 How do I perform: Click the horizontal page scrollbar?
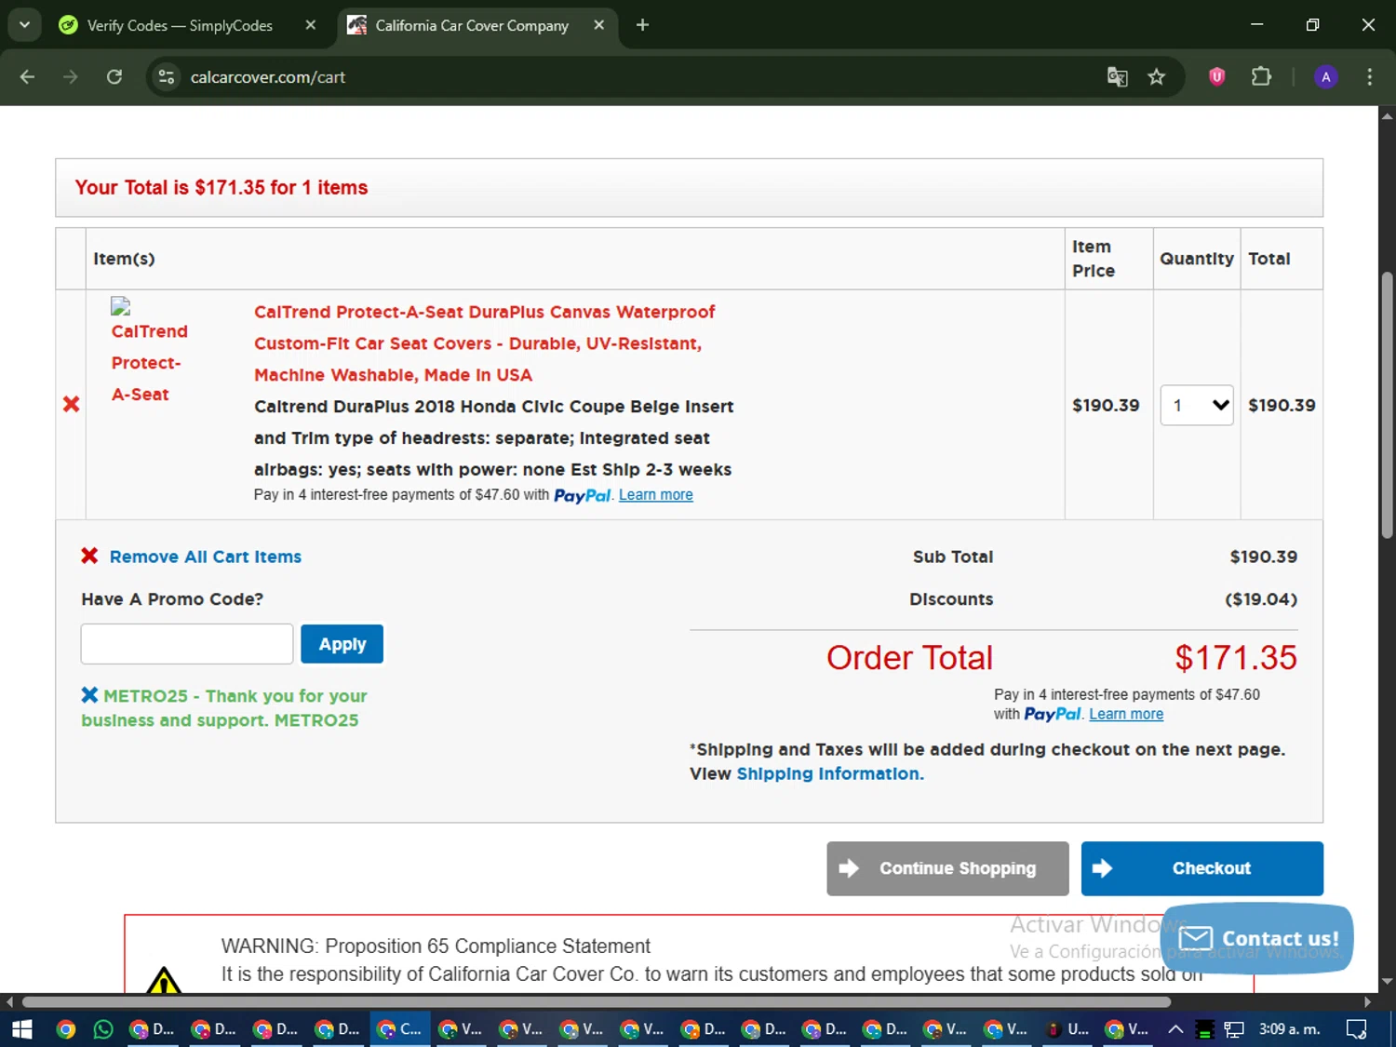click(x=596, y=1001)
